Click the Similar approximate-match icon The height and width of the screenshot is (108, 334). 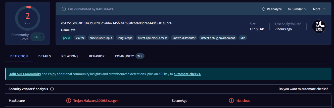(289, 9)
